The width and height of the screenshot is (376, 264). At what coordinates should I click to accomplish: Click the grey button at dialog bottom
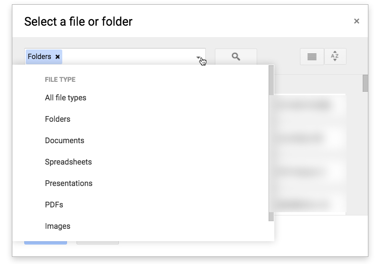tap(97, 243)
